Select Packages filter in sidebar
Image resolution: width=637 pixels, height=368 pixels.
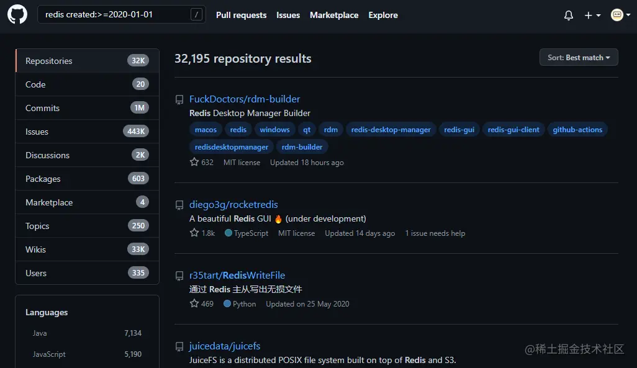click(x=87, y=178)
